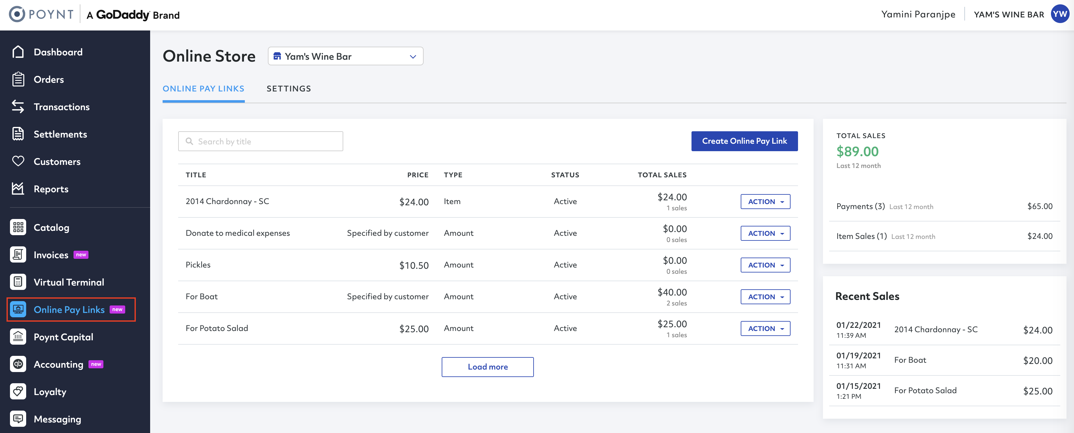The width and height of the screenshot is (1074, 433).
Task: Click the YW user avatar
Action: click(x=1059, y=14)
